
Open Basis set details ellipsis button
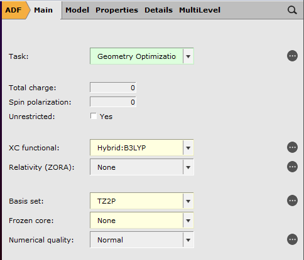(292, 200)
